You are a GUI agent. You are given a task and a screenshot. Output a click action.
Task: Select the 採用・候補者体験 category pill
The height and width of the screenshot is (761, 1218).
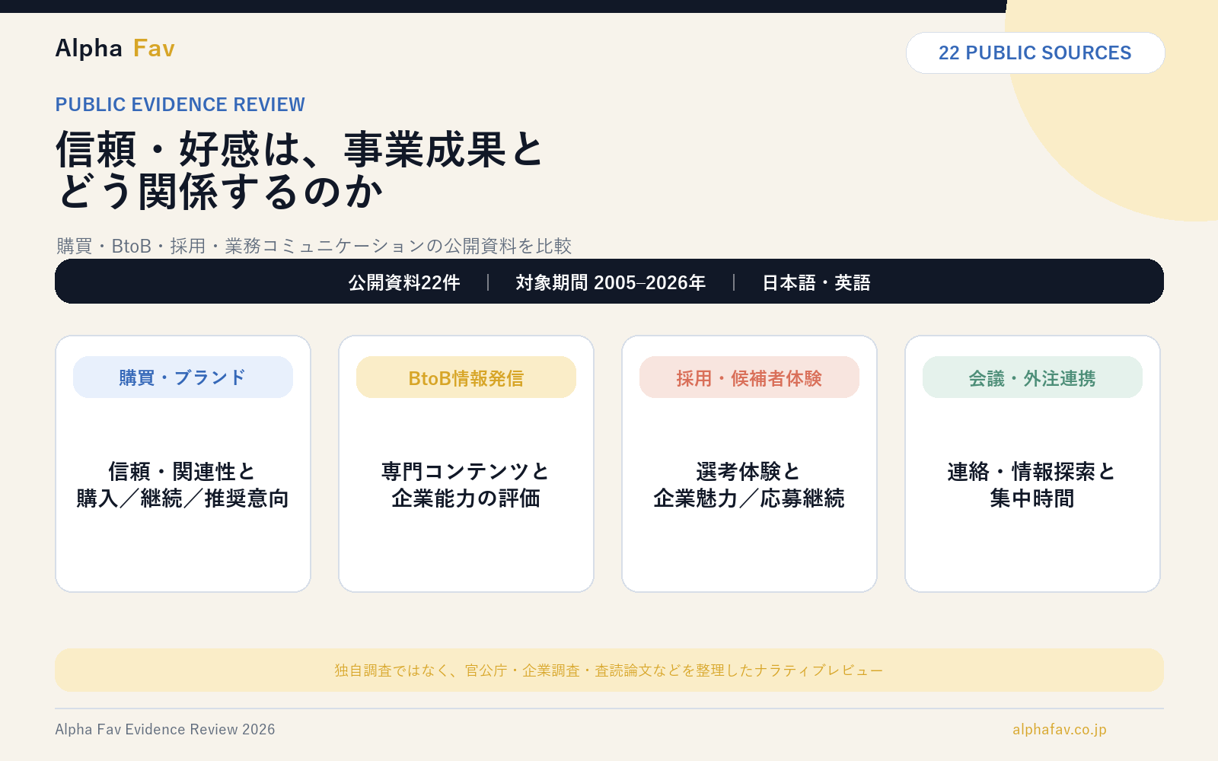pyautogui.click(x=749, y=377)
